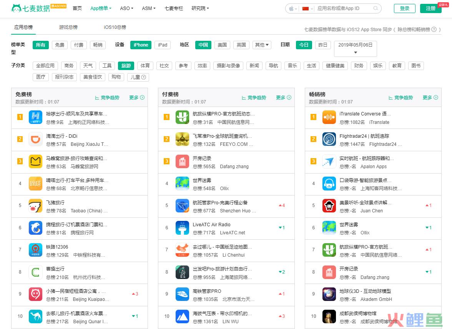Open the App榜单 dropdown menu
The image size is (452, 329).
[x=101, y=8]
